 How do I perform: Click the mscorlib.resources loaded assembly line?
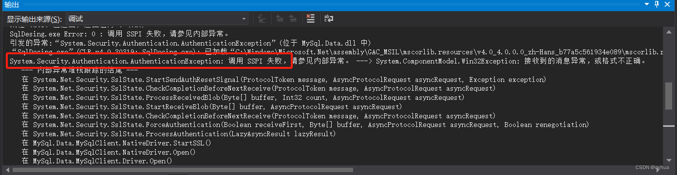[x=336, y=52]
